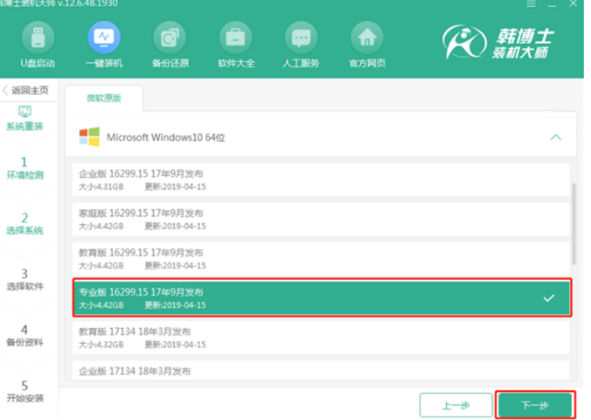The width and height of the screenshot is (591, 420).
Task: Select the 一键装机 icon
Action: point(104,38)
